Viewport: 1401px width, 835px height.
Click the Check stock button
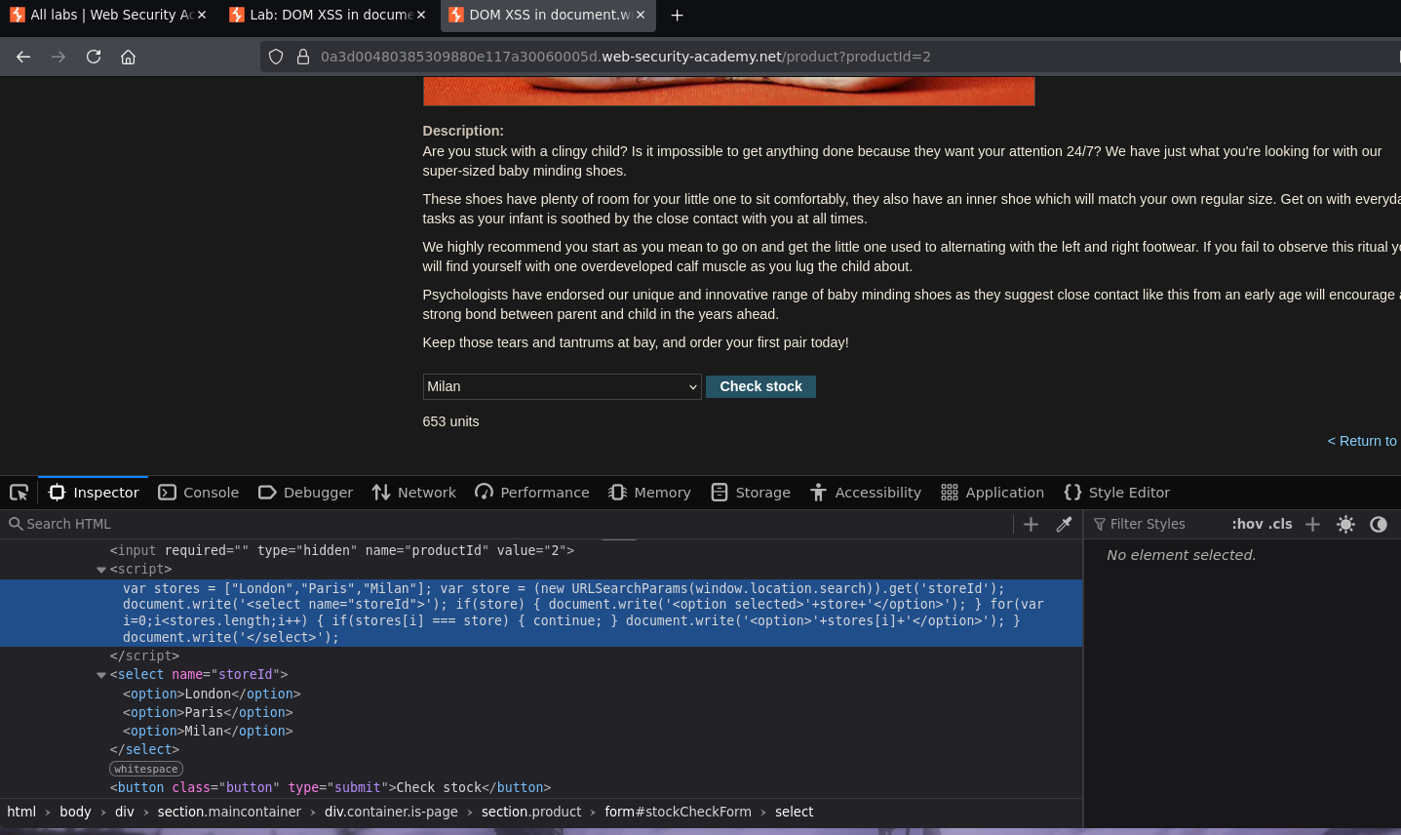(x=760, y=386)
